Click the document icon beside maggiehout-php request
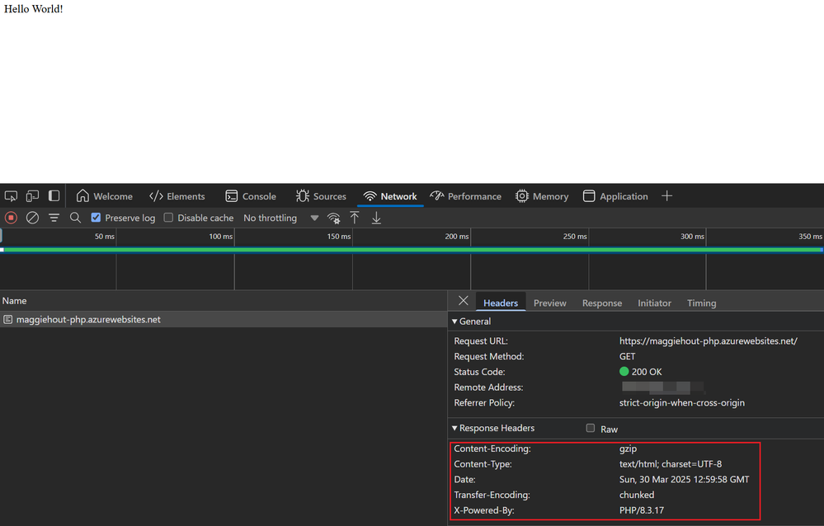The height and width of the screenshot is (526, 824). 8,320
